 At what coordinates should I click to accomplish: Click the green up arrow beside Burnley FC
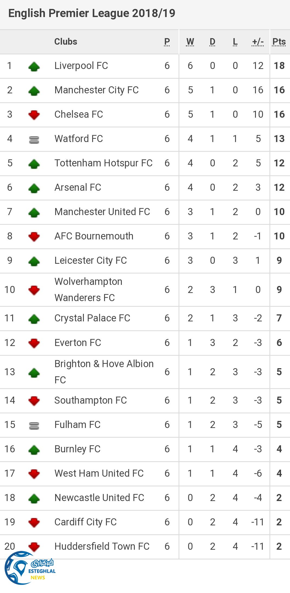point(34,450)
